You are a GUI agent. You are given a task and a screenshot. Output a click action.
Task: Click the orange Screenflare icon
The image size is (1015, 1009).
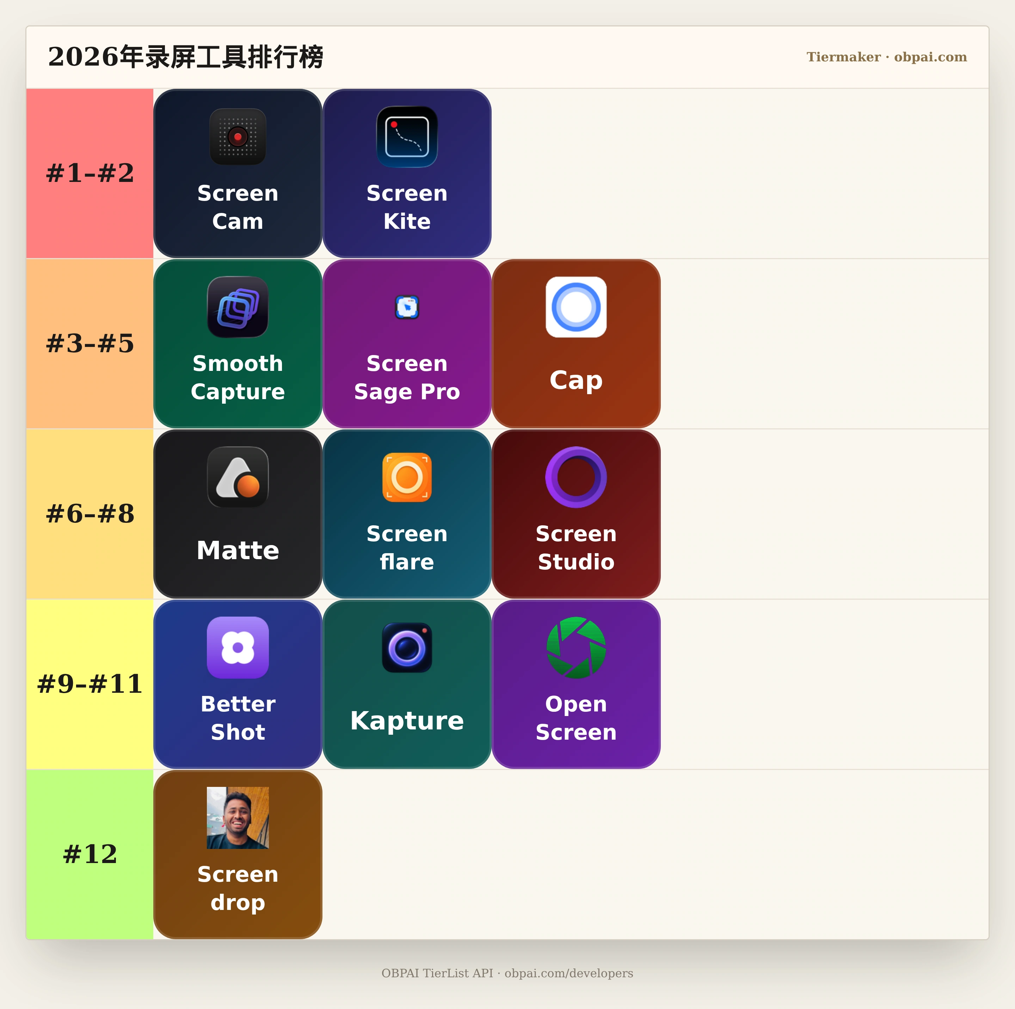coord(407,477)
